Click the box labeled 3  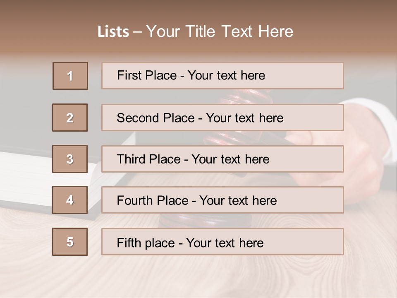coord(70,159)
